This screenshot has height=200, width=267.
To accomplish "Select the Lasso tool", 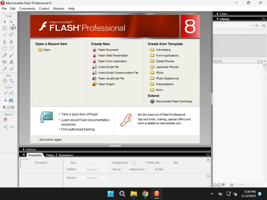I will click(x=11, y=35).
